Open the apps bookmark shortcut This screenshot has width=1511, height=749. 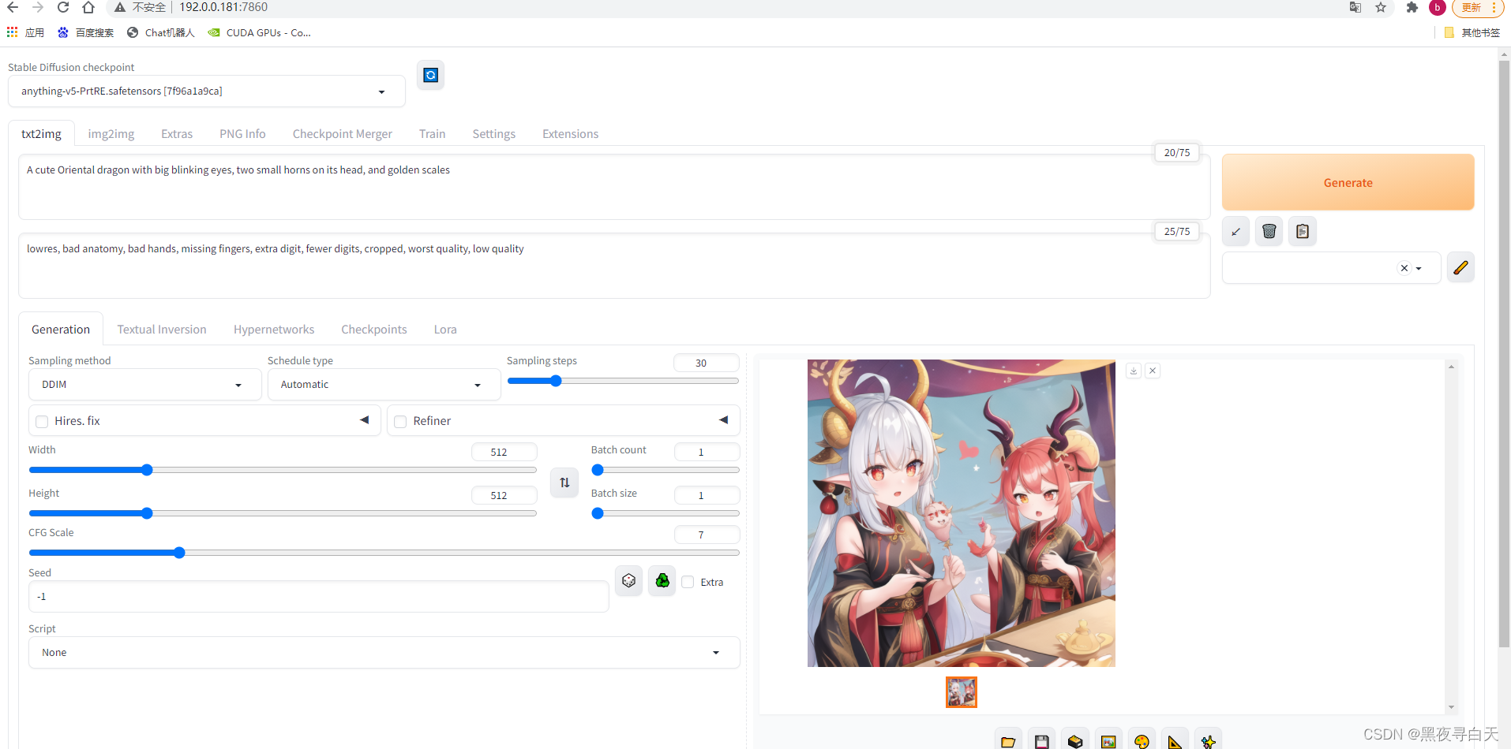click(x=25, y=32)
